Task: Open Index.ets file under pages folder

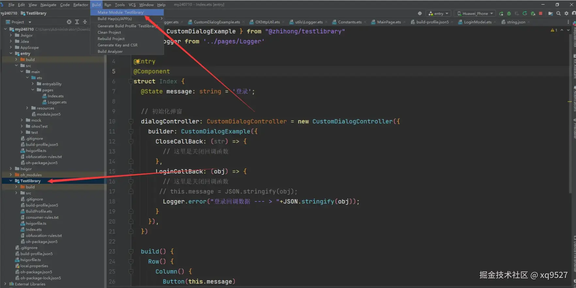Action: [x=55, y=96]
